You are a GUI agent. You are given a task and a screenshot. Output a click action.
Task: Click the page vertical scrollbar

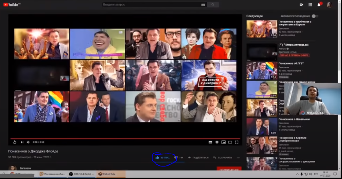[x=339, y=37]
